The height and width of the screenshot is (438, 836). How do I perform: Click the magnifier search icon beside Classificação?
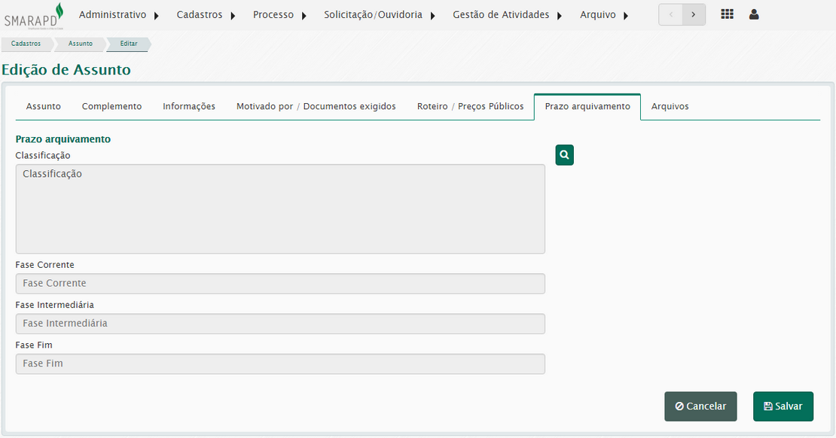click(x=564, y=155)
